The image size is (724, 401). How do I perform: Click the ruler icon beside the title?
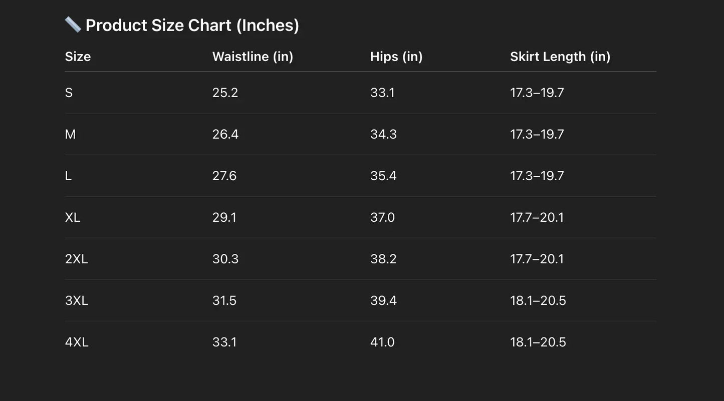pyautogui.click(x=73, y=25)
